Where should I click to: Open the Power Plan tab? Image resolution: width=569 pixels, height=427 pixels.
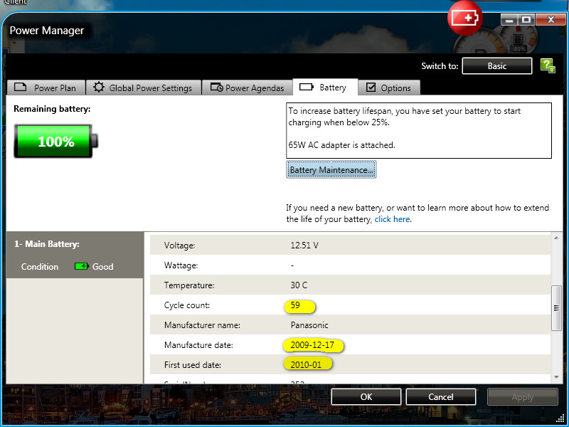pos(46,88)
